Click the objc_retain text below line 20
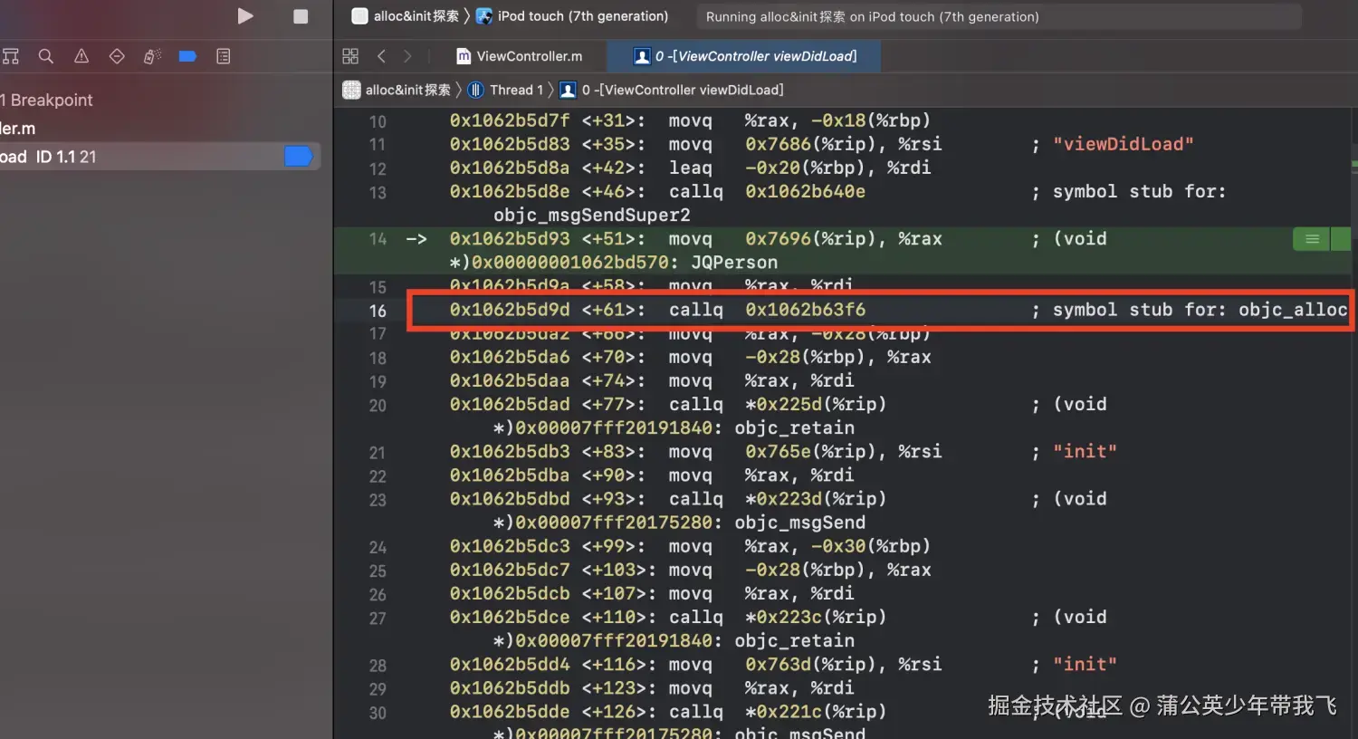 coord(794,427)
